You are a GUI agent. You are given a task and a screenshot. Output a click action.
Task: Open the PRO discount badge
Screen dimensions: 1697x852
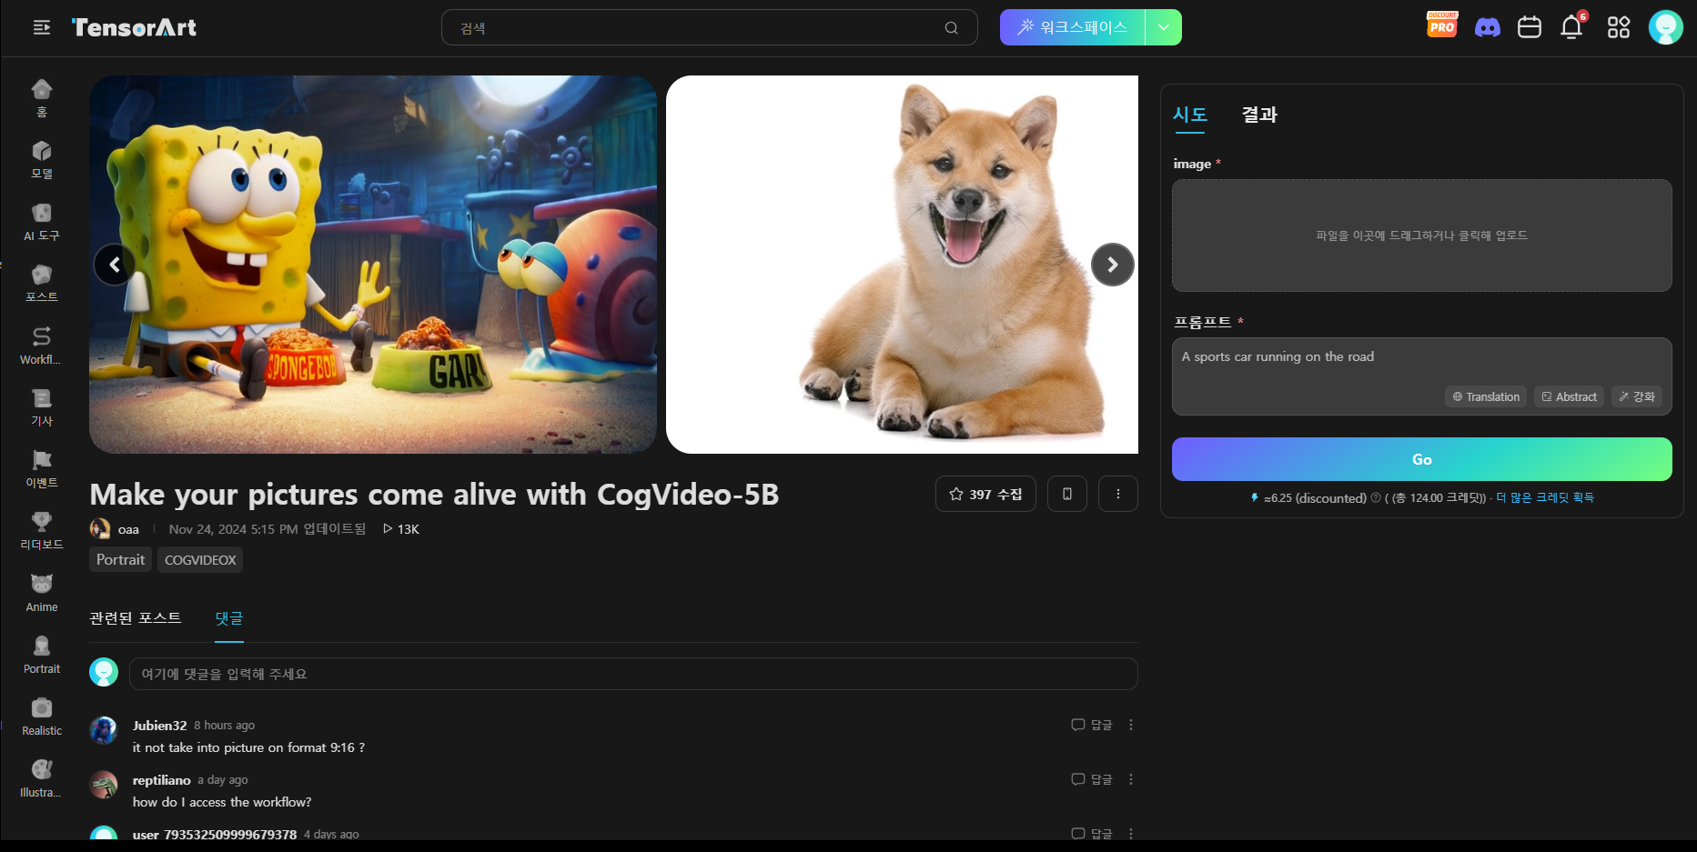(x=1442, y=25)
